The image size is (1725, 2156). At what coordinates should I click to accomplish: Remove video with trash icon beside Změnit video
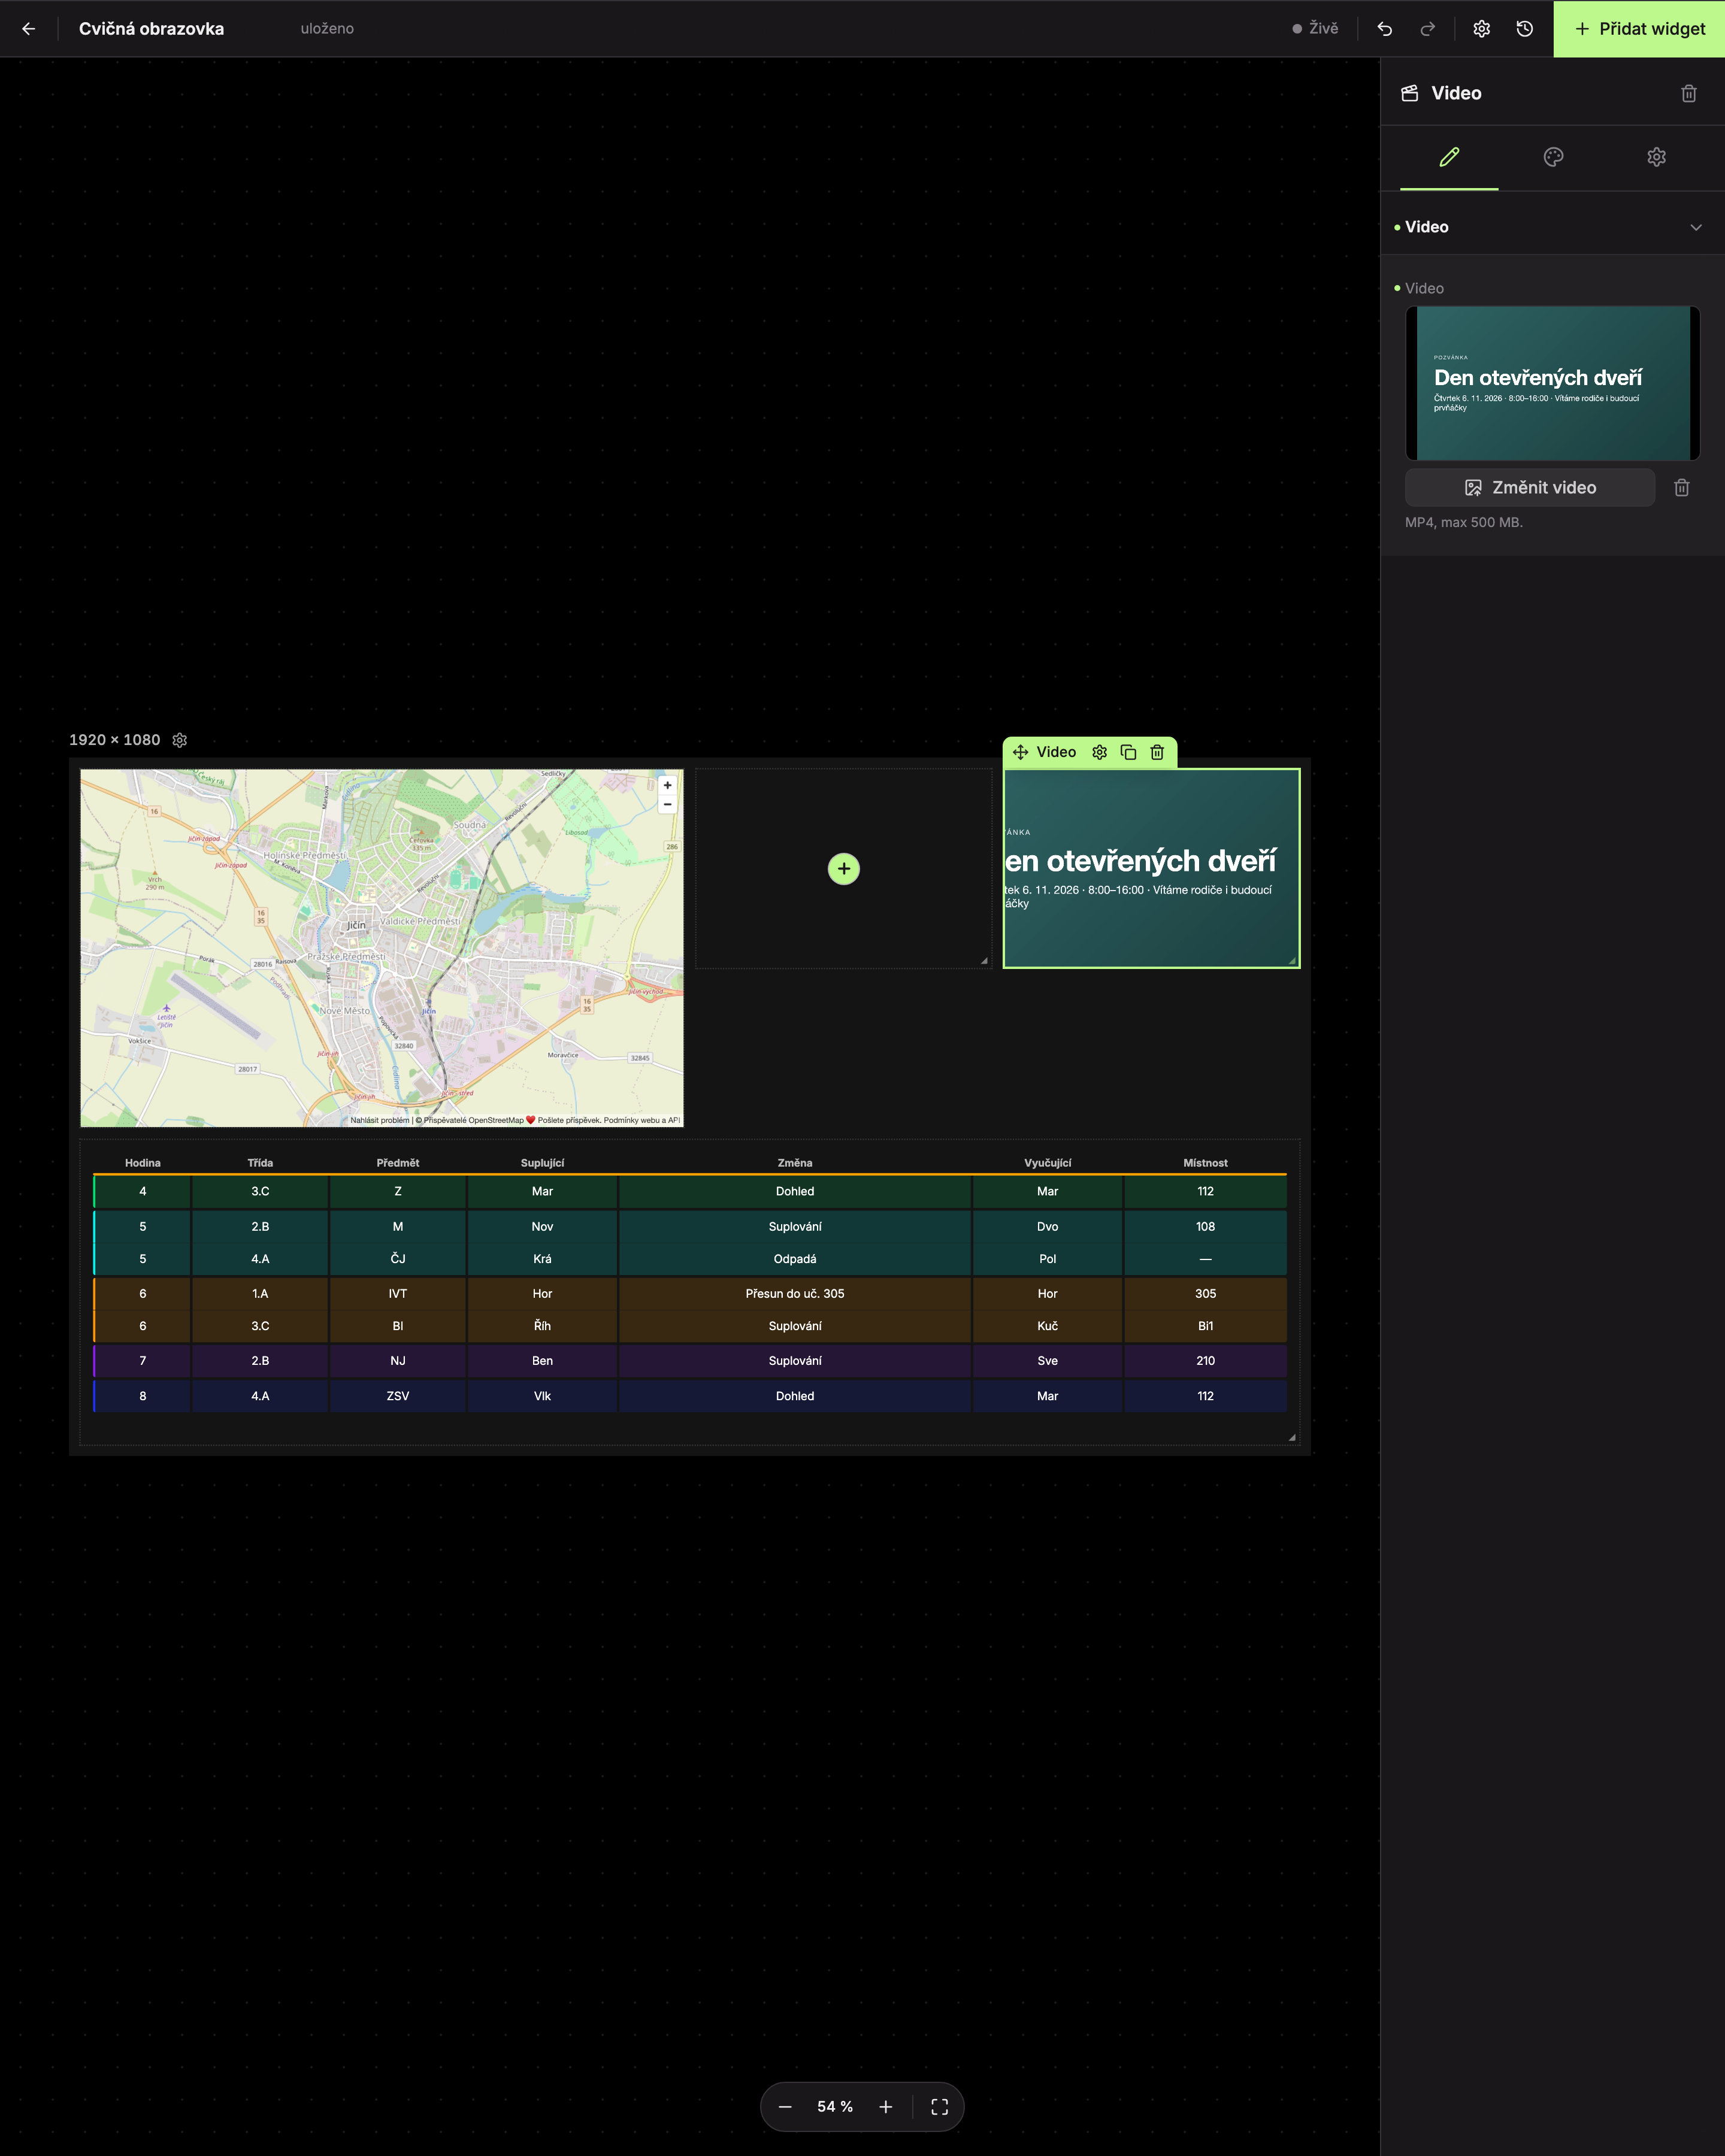1681,488
